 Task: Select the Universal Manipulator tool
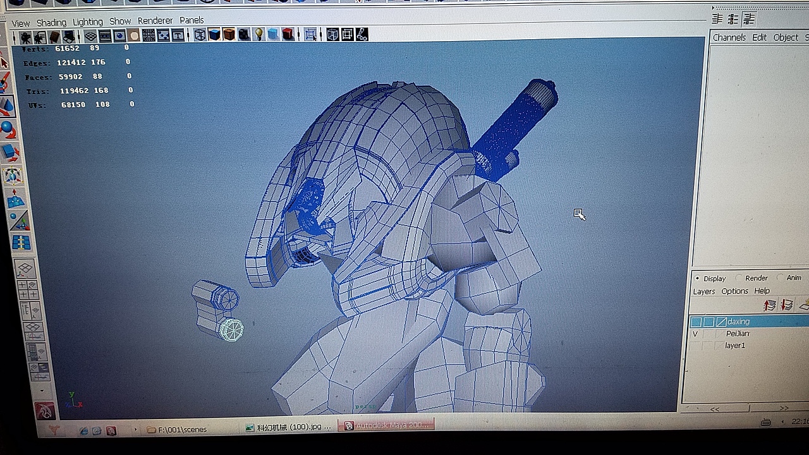point(12,175)
